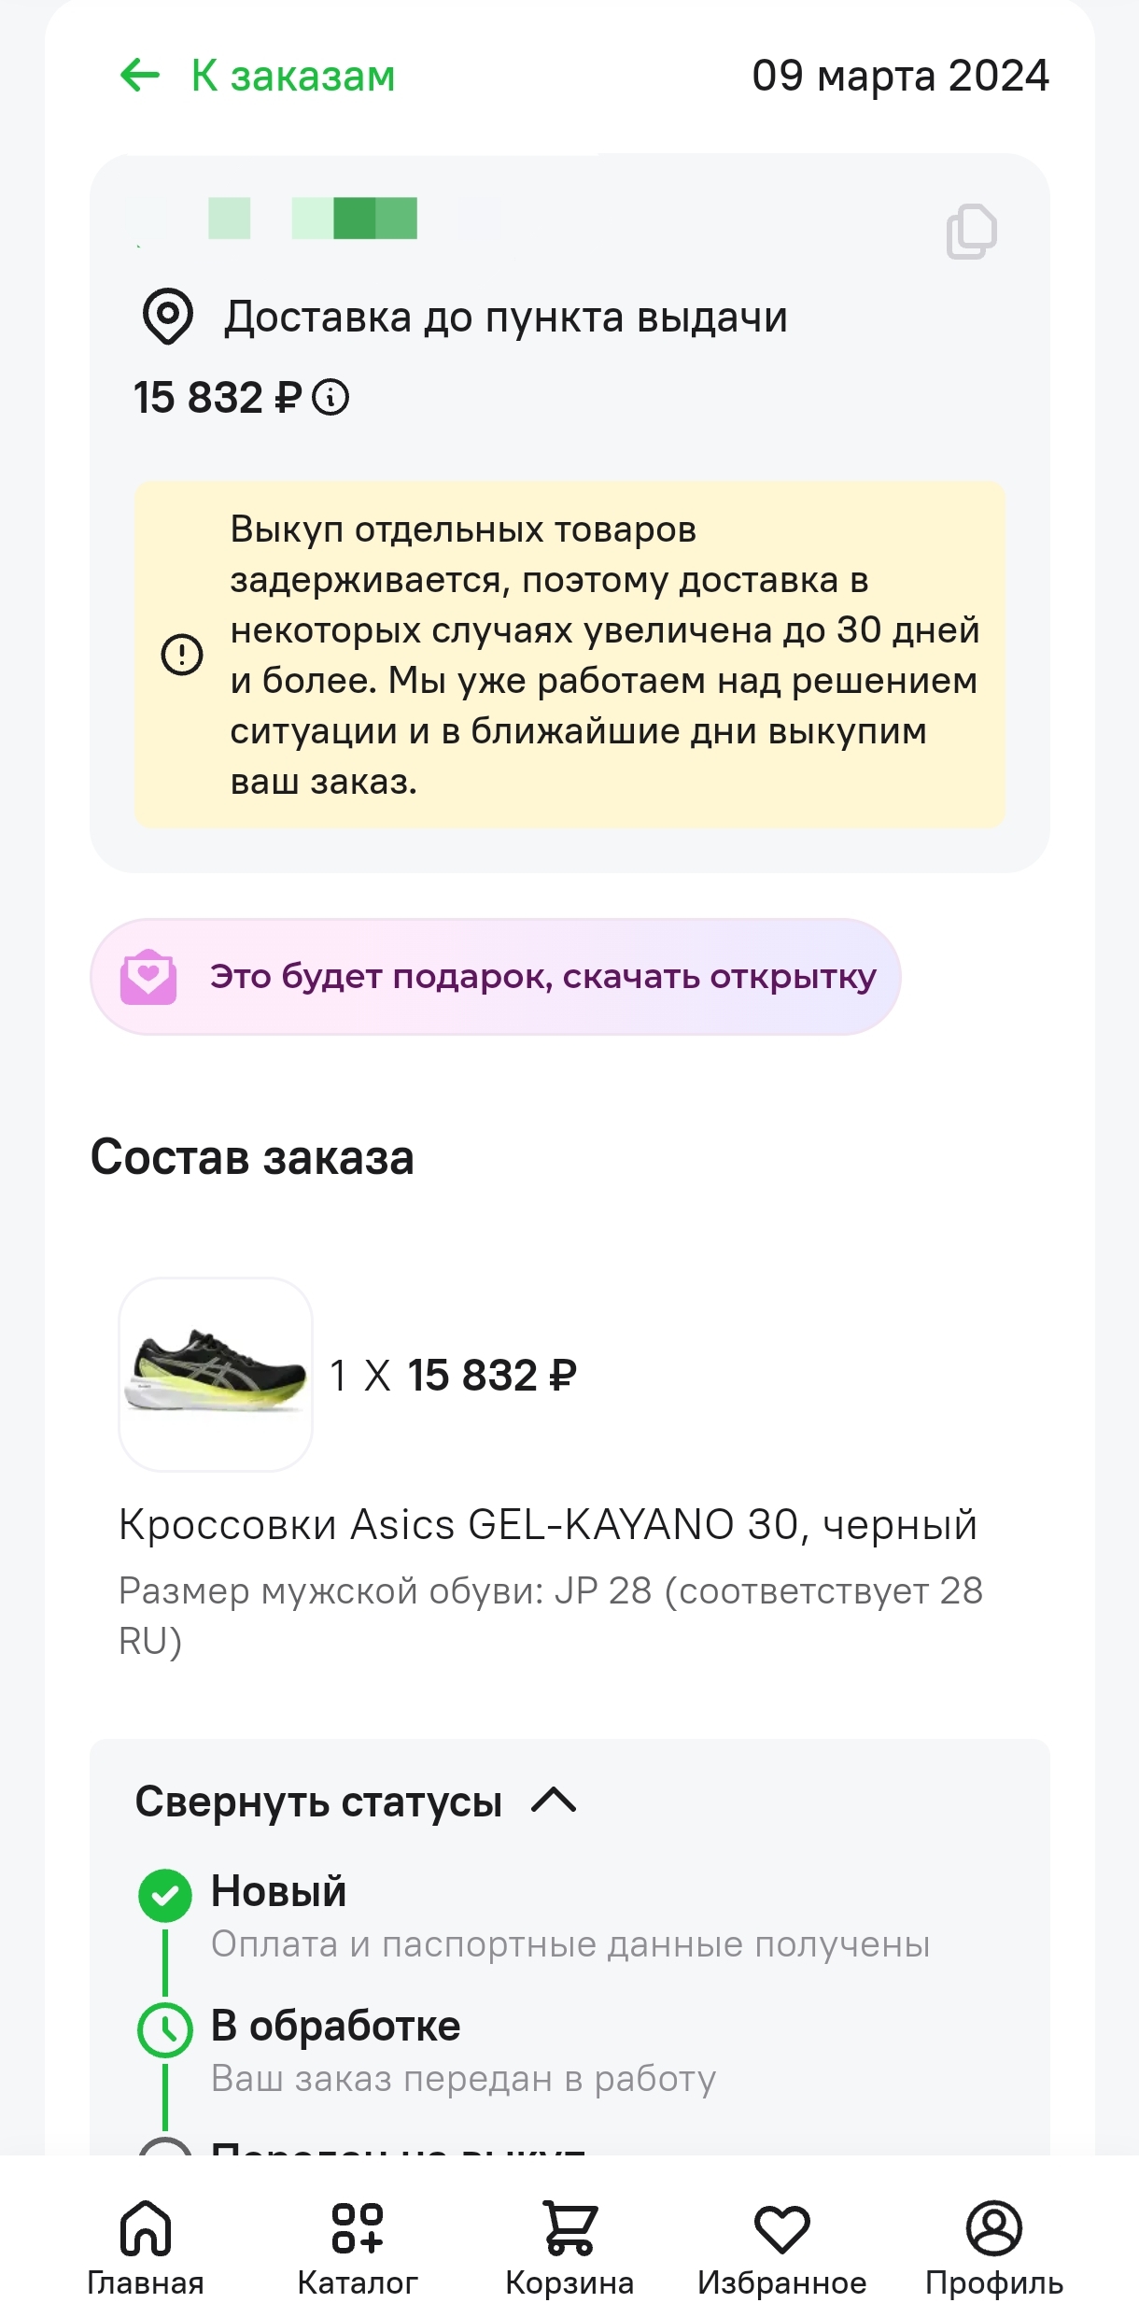Switch to the Каталог tab
Screen dimensions: 1139x2317
pyautogui.click(x=358, y=2246)
